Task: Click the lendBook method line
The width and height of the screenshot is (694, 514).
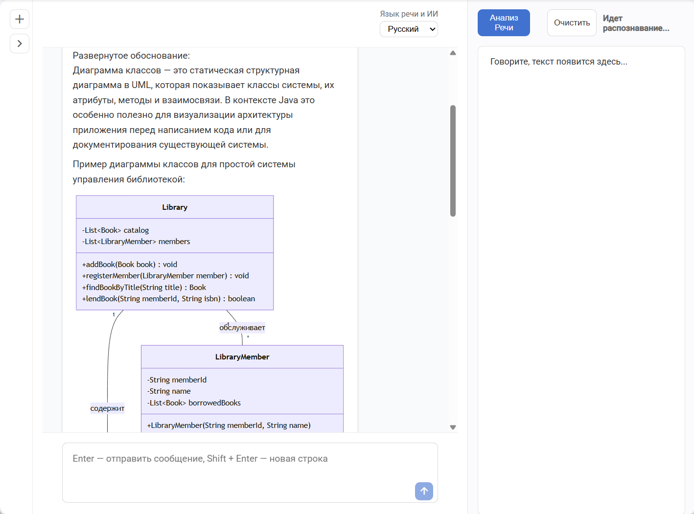Action: (x=168, y=299)
